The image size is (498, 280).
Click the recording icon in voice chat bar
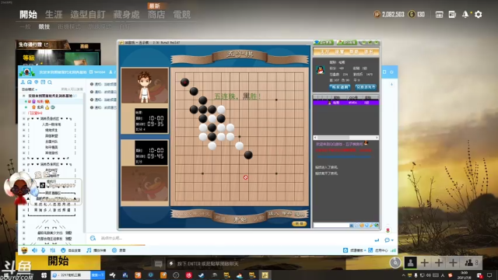tap(114, 250)
